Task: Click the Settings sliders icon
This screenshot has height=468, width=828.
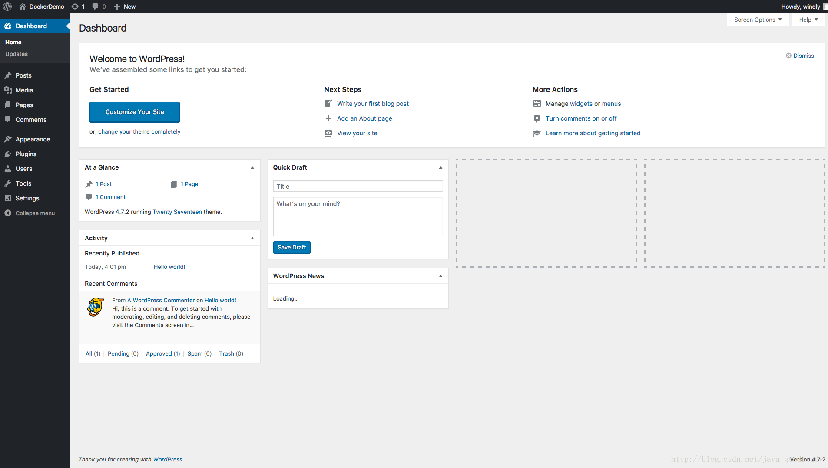Action: [8, 198]
